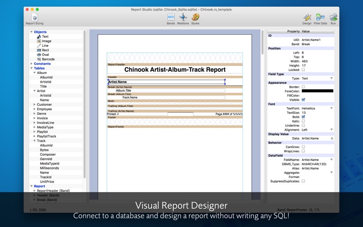The image size is (363, 227).
Task: Open the Field Type dropdown
Action: click(x=332, y=78)
